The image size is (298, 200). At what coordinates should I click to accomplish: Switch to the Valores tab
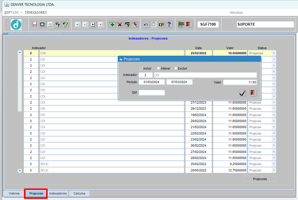pos(14,193)
